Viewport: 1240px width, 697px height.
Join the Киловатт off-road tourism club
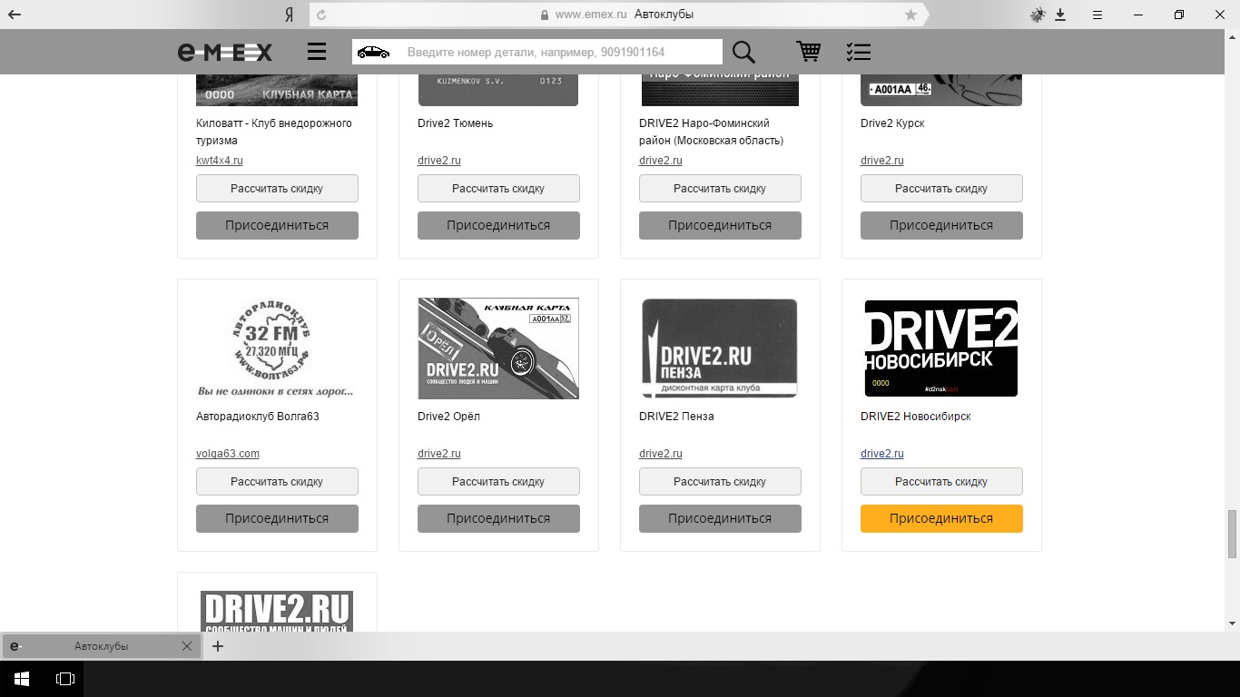[x=277, y=225]
